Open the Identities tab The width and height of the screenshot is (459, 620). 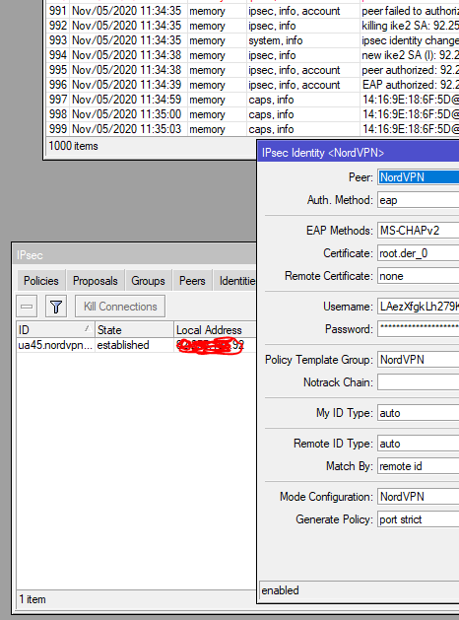coord(235,281)
